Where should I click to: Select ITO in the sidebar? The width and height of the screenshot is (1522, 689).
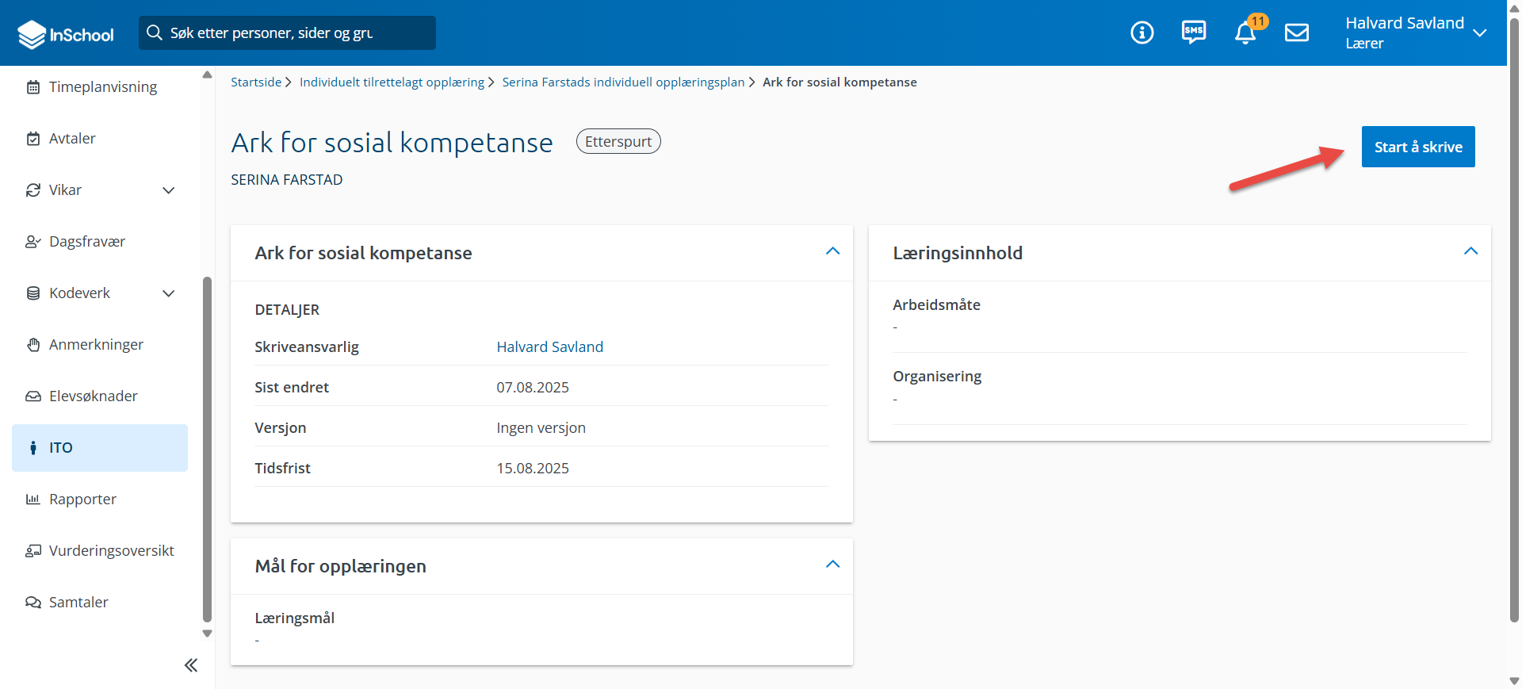[x=100, y=448]
